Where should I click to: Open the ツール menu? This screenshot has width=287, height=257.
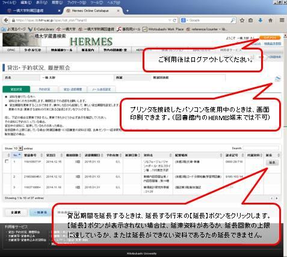(96, 2)
